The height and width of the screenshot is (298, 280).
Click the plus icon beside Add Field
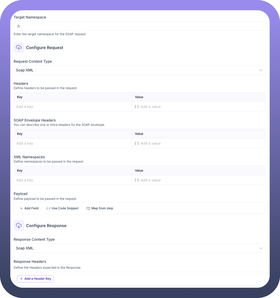[x=21, y=208]
